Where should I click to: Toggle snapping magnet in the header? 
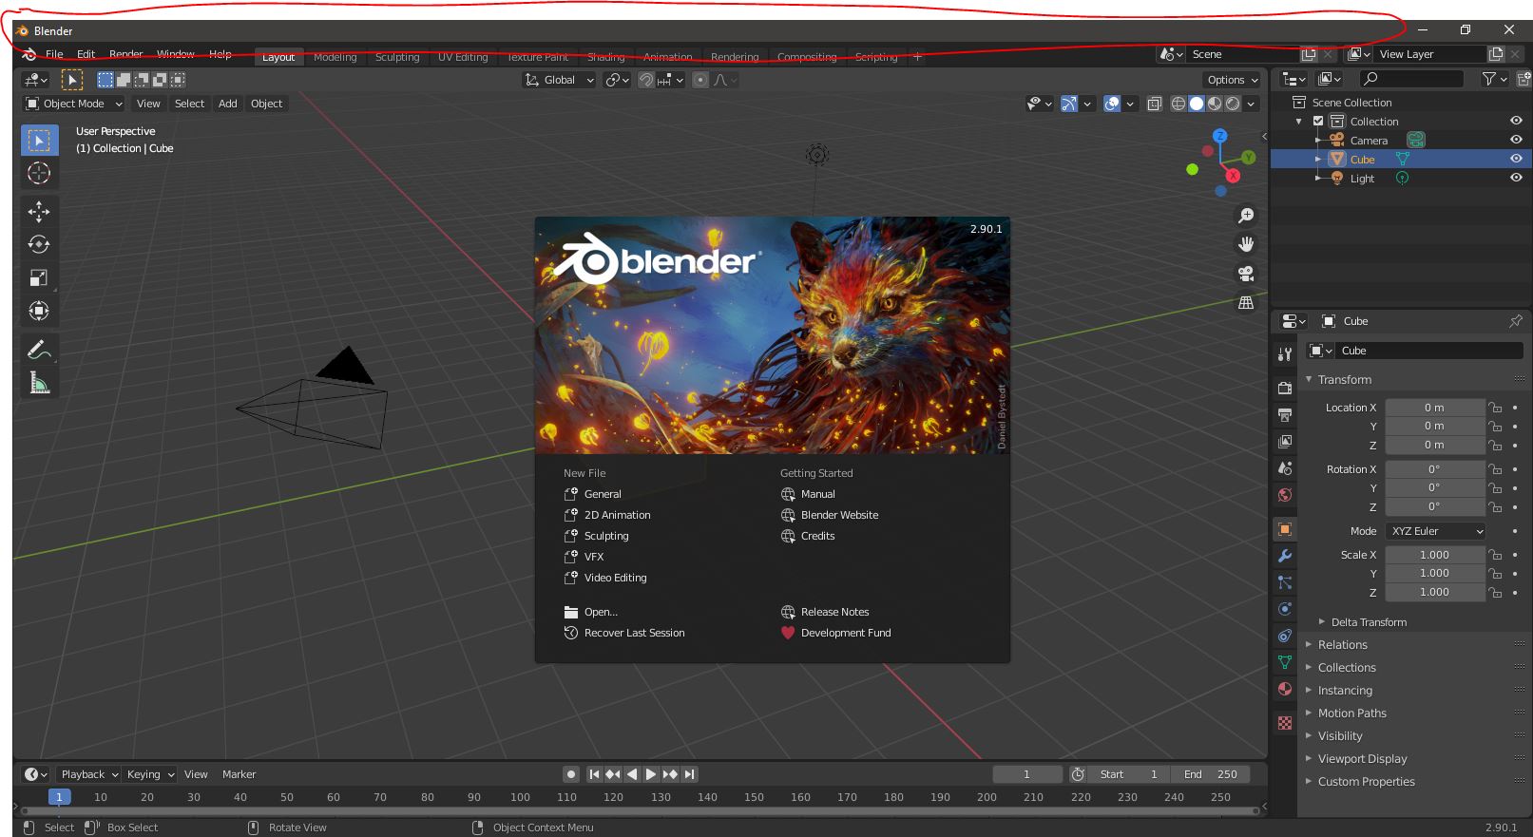pyautogui.click(x=646, y=80)
